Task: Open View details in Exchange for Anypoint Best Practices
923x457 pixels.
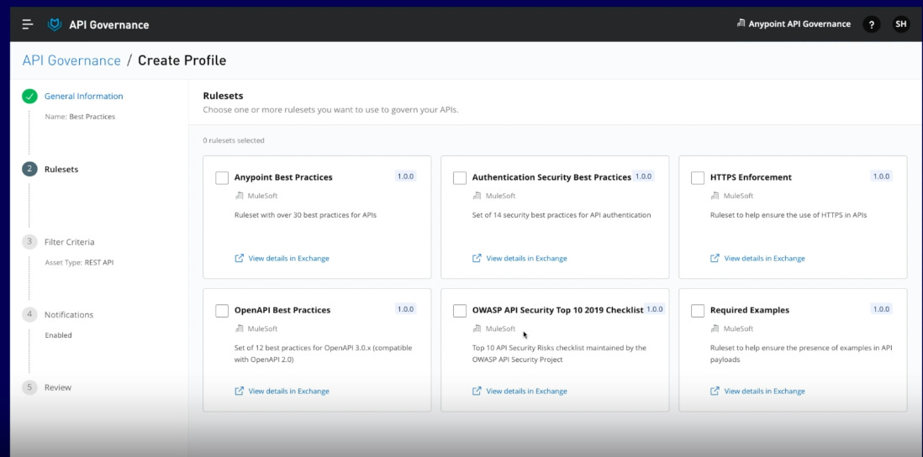Action: 288,258
